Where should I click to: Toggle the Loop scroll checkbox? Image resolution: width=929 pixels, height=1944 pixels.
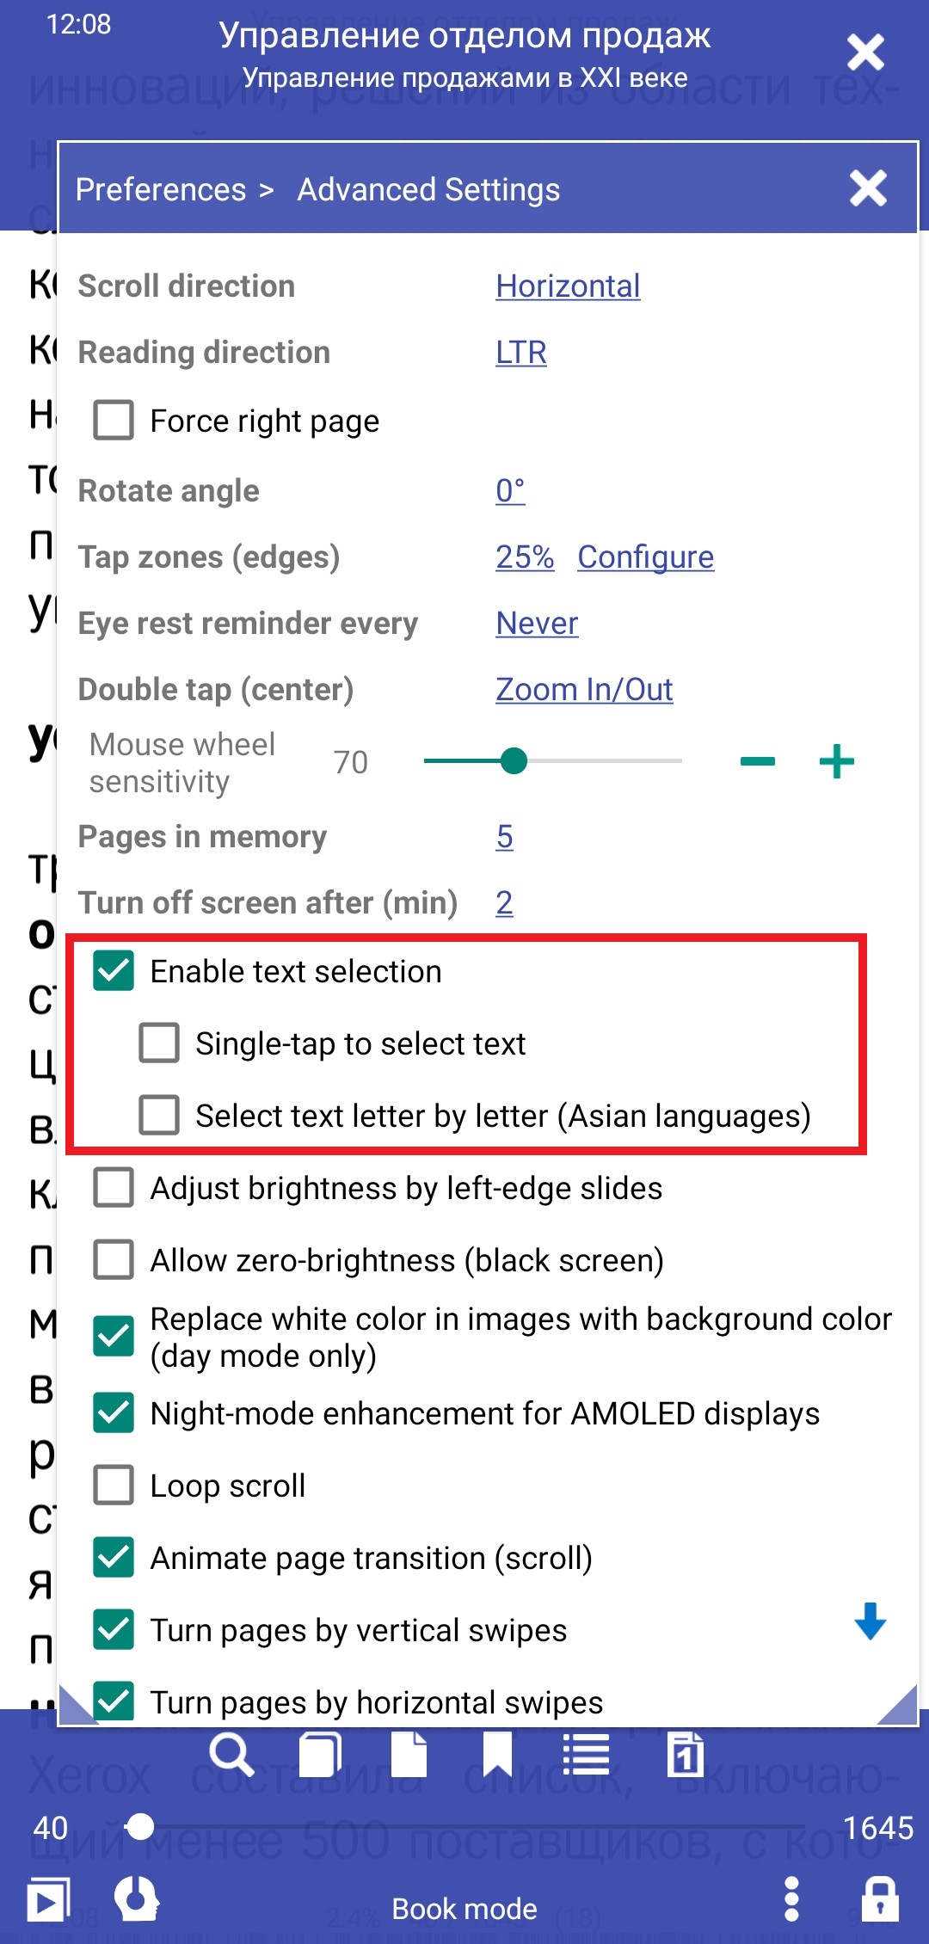[x=114, y=1486]
